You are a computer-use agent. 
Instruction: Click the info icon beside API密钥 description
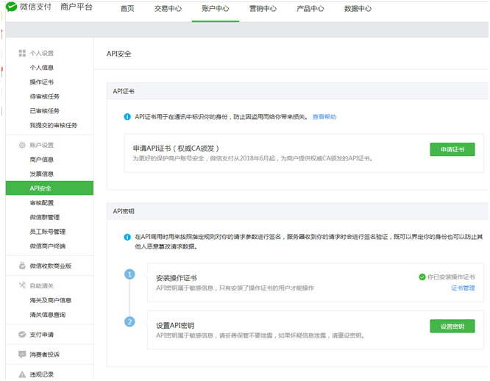tap(127, 237)
